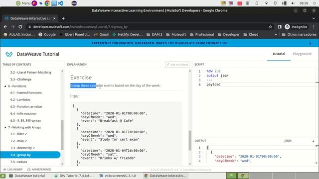The height and width of the screenshot is (179, 319).
Task: Launch Firefox from the top panel
Action: 34,3
